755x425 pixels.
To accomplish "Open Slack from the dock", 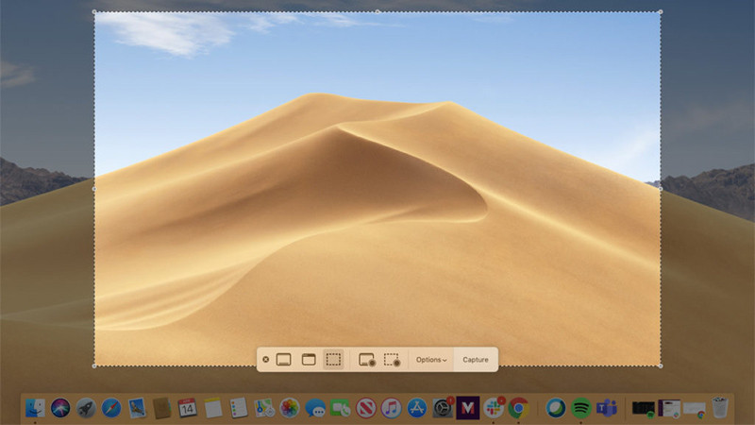I will (493, 408).
